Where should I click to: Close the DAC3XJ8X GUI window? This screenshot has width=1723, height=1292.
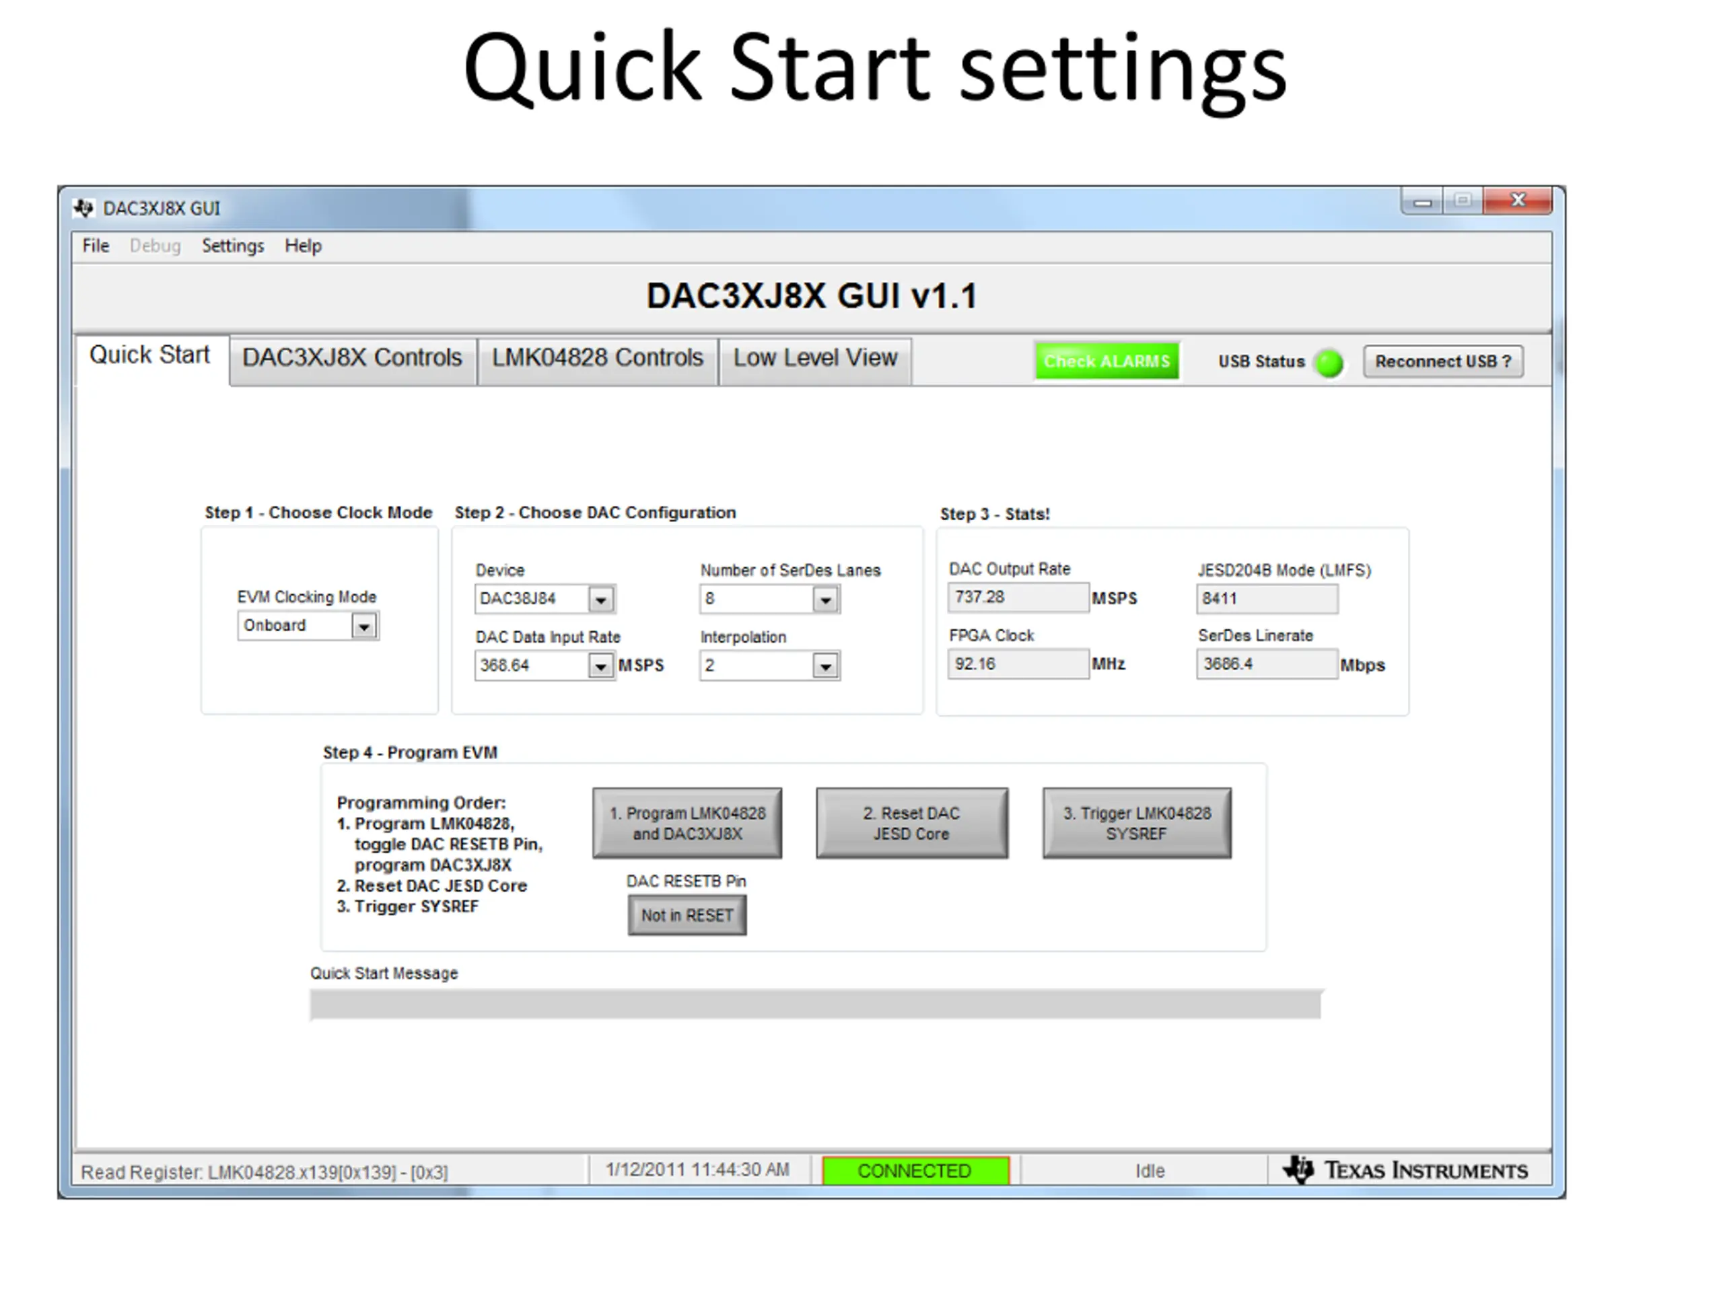[x=1518, y=200]
